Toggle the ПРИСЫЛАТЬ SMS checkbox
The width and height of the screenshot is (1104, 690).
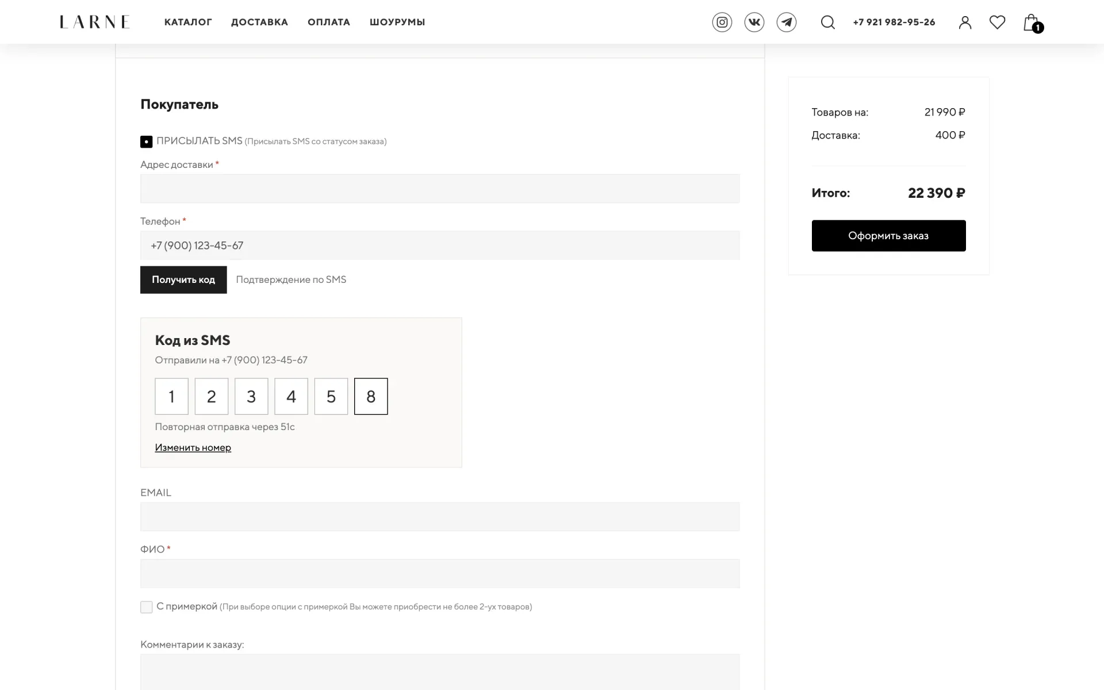click(147, 141)
